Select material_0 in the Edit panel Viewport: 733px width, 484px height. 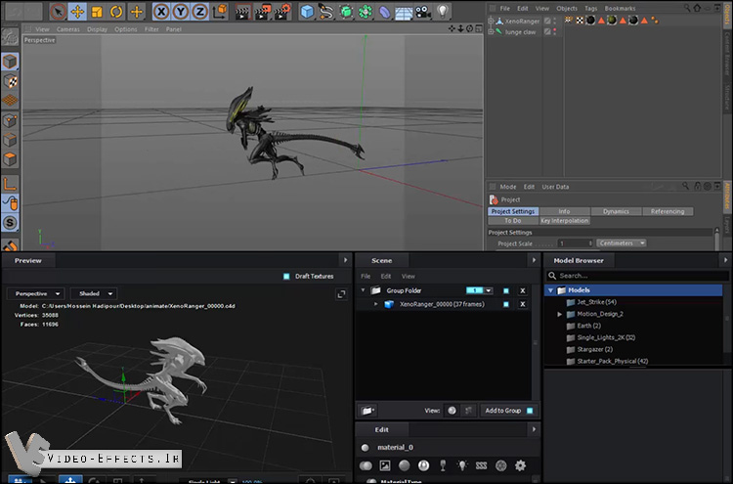[395, 448]
